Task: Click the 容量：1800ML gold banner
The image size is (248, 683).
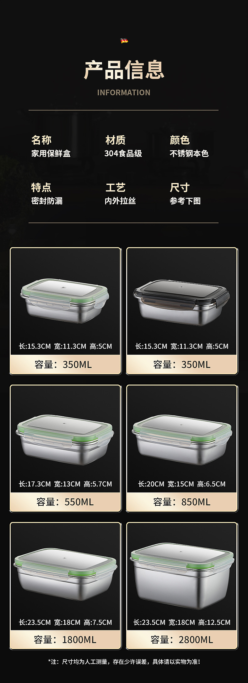Action: coord(65,640)
